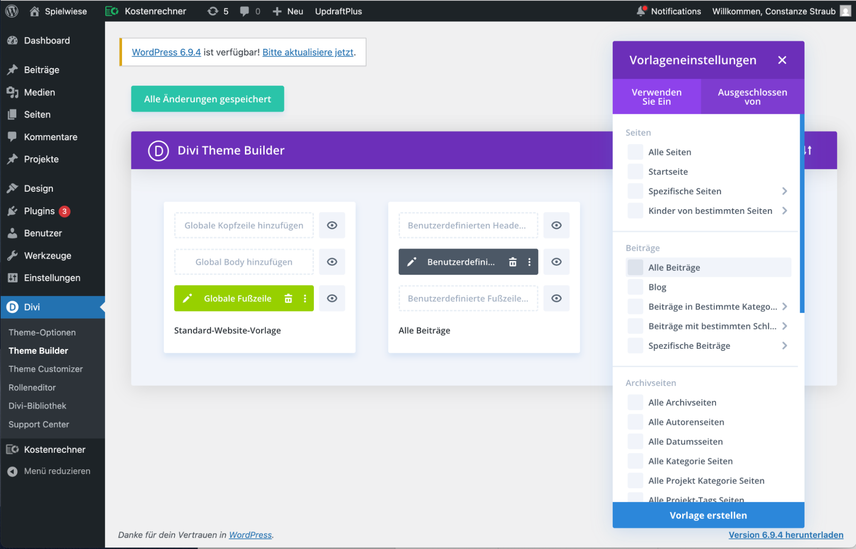This screenshot has width=856, height=549.
Task: Click the WordPress logo in admin bar
Action: [12, 11]
